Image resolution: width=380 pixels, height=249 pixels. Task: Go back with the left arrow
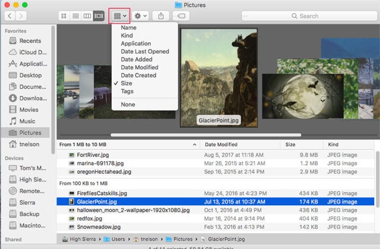coord(9,16)
